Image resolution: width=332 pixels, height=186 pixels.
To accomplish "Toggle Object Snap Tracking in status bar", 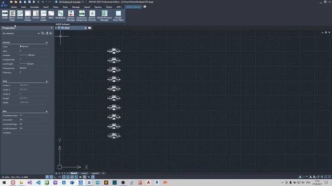I will click(x=68, y=177).
